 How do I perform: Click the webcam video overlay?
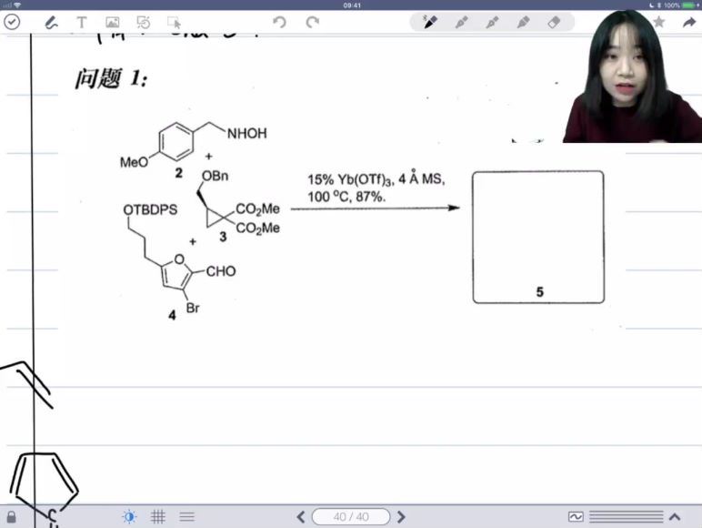(632, 76)
